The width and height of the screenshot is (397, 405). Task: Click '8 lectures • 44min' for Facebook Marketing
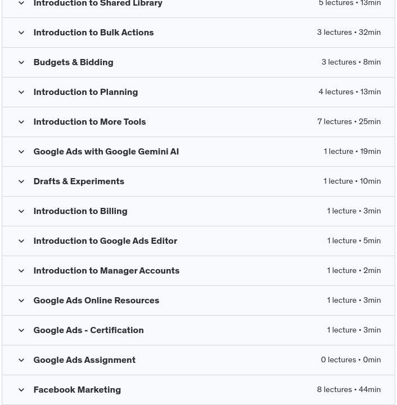pyautogui.click(x=349, y=390)
